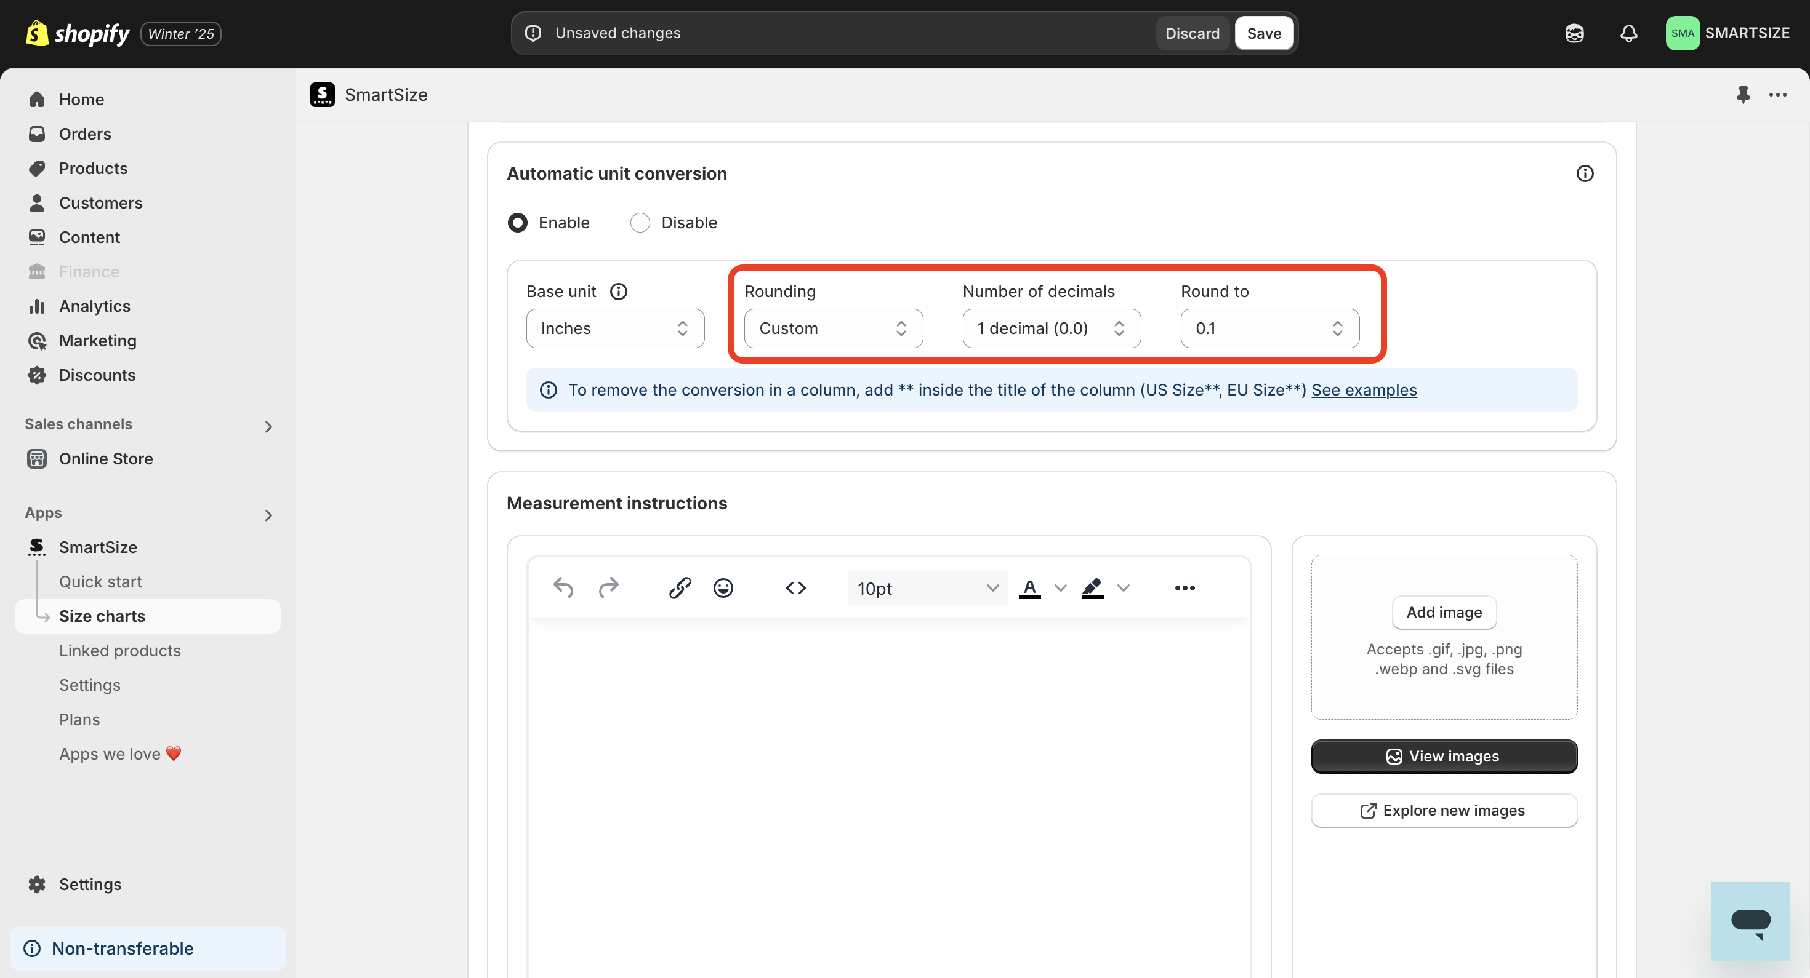Open the support chat widget
Screen dimensions: 1810x978
pos(1750,921)
